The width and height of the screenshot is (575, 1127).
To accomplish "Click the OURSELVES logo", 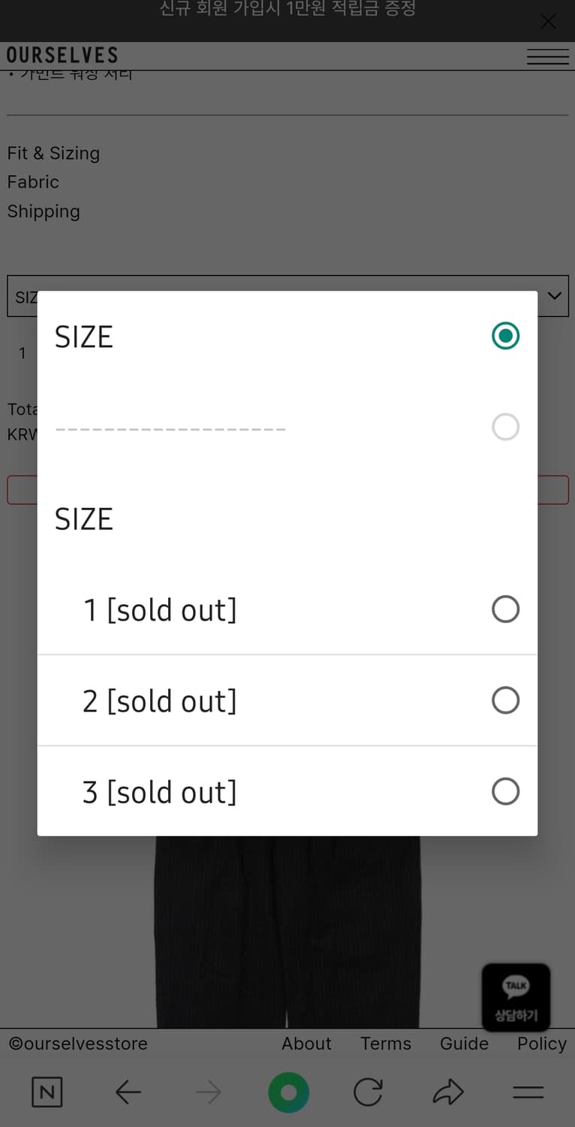I will (x=62, y=56).
